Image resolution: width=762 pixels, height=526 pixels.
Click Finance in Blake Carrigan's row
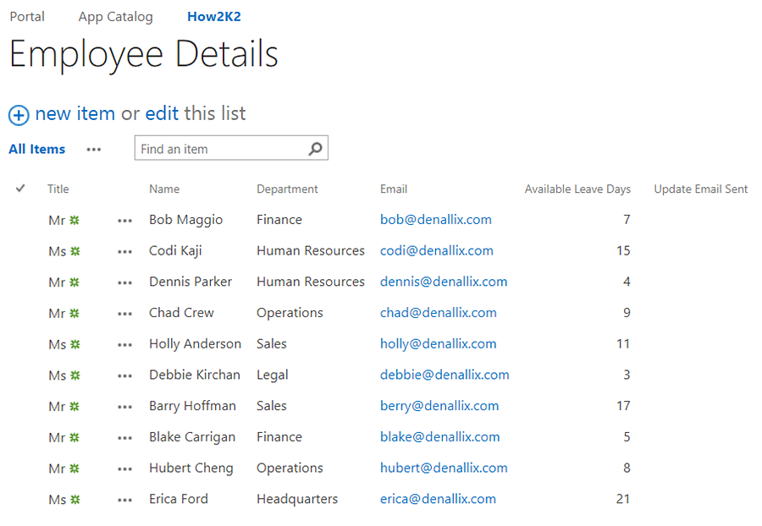[x=279, y=437]
